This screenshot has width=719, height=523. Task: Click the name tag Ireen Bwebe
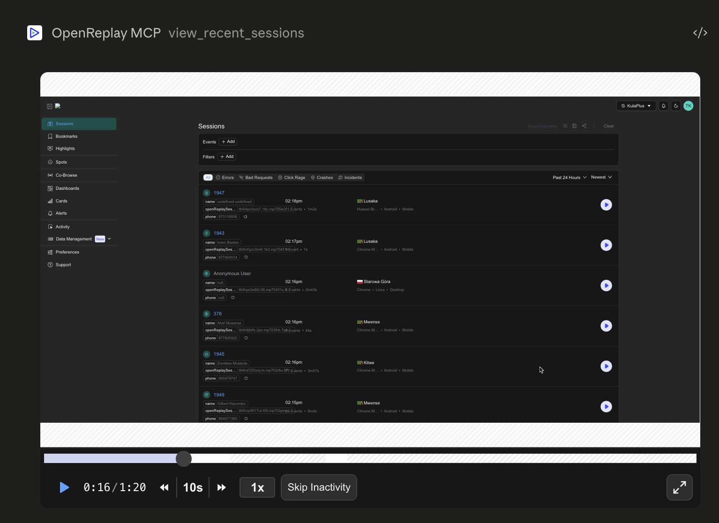point(222,242)
